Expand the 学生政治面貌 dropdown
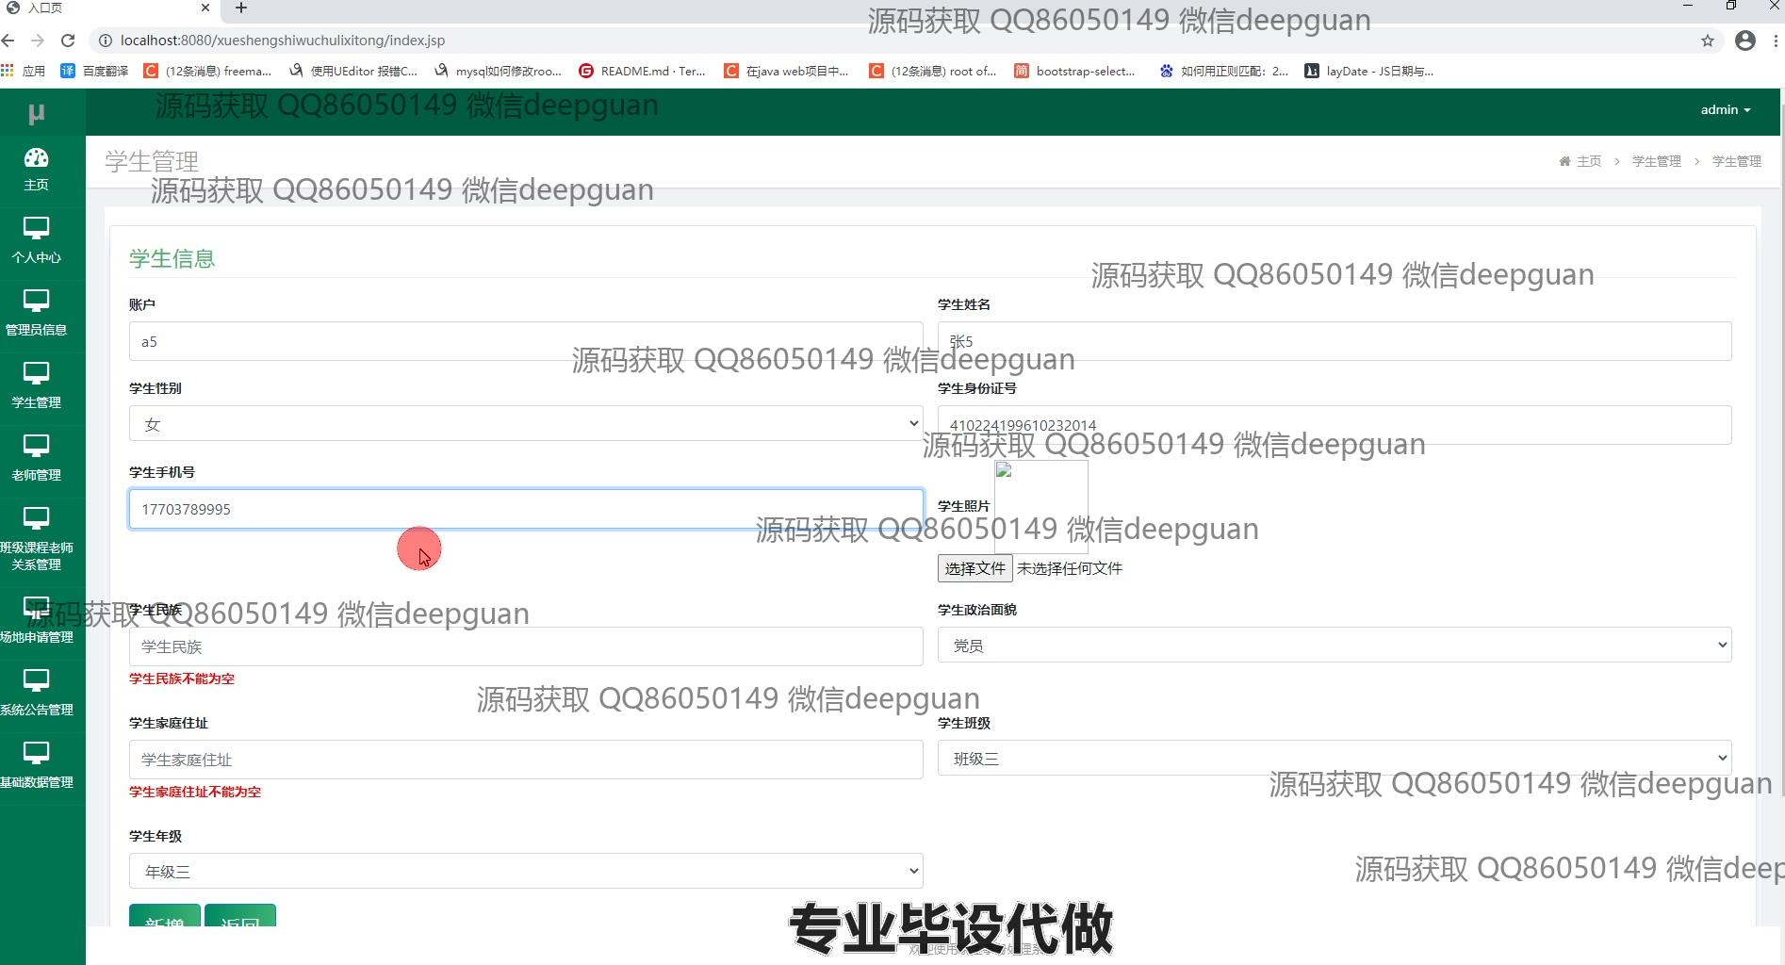The width and height of the screenshot is (1785, 965). click(1334, 646)
